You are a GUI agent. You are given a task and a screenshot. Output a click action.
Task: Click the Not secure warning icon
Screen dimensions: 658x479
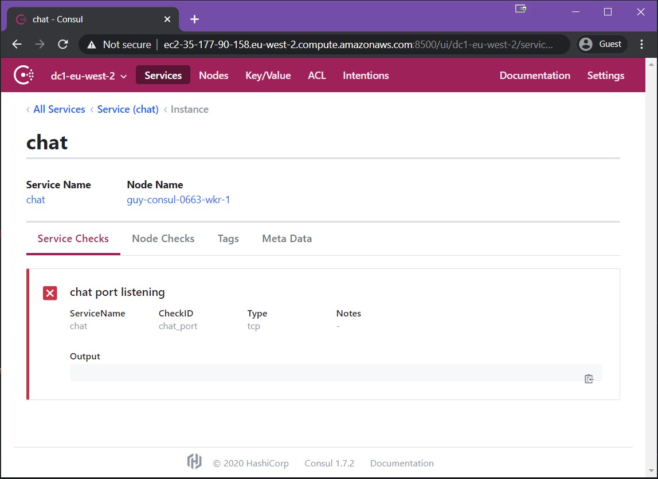(92, 45)
